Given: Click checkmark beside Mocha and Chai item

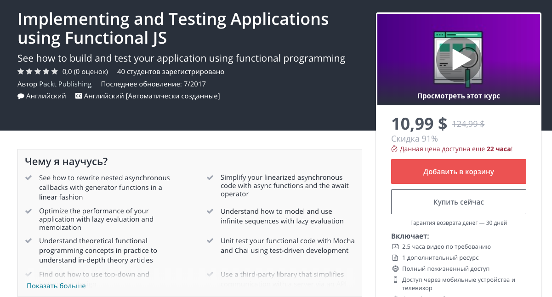Looking at the screenshot, I should coord(210,241).
